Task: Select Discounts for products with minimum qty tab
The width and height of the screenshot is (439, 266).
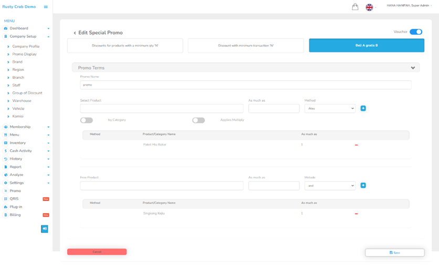Action: pyautogui.click(x=125, y=46)
